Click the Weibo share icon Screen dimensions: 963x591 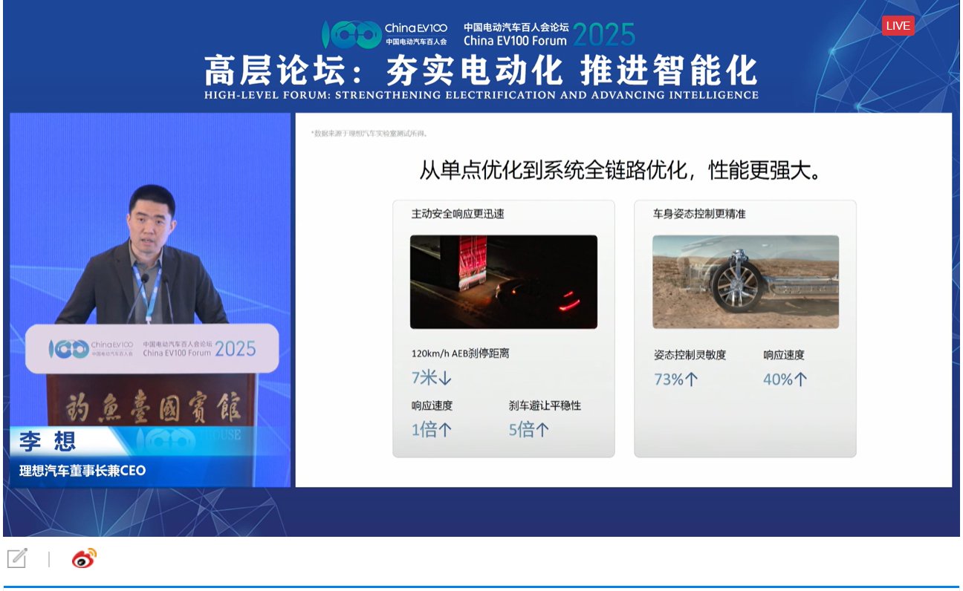pos(84,559)
